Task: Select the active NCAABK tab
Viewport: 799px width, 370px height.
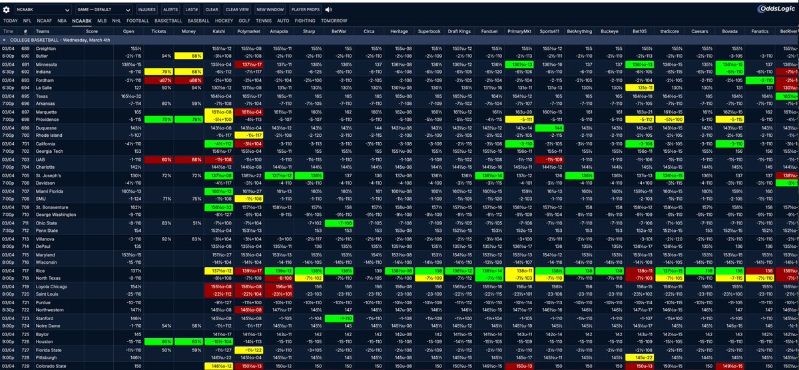Action: (x=82, y=21)
